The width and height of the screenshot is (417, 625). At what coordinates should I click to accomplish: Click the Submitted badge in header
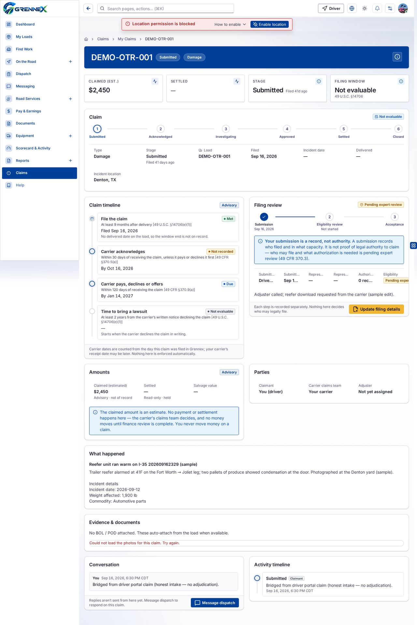[168, 57]
